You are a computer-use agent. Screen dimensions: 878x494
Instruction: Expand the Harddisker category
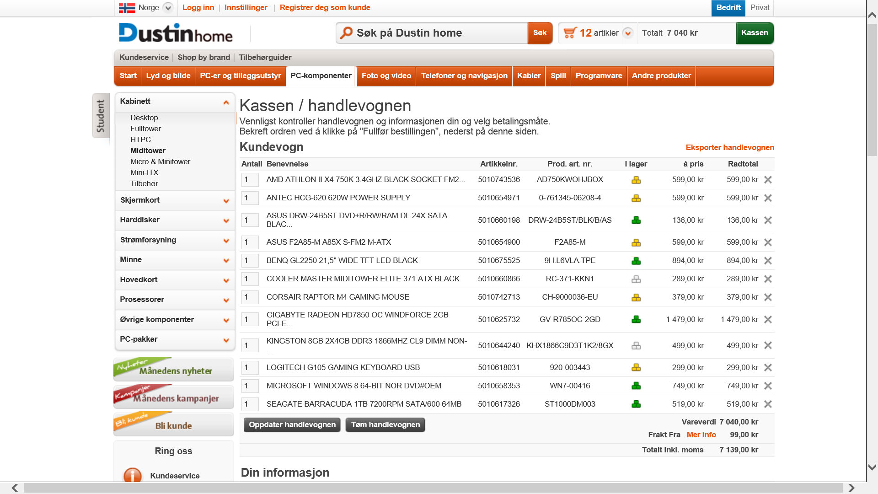(226, 221)
